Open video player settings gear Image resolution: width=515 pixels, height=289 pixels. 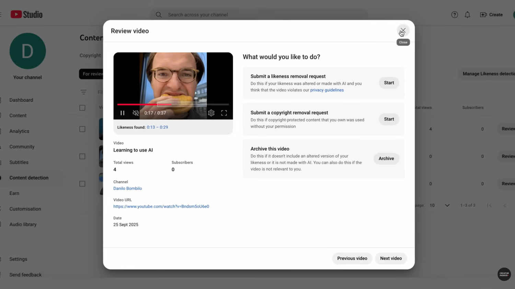(x=211, y=113)
